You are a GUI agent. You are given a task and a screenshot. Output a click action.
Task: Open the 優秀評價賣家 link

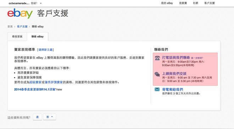(x=54, y=82)
